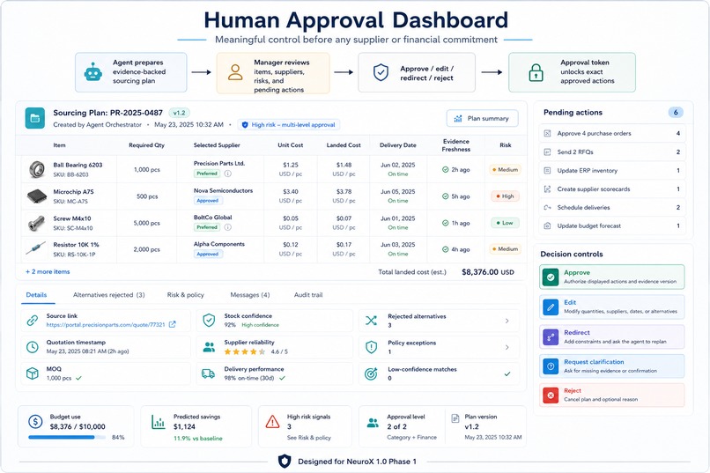Open the Audit trail tab

(308, 295)
